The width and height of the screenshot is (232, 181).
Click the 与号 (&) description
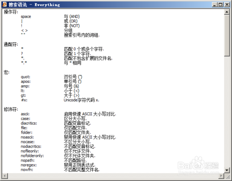coord(71,86)
